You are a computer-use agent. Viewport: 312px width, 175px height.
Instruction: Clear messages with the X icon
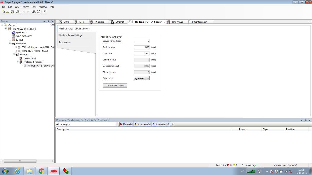(x=173, y=124)
